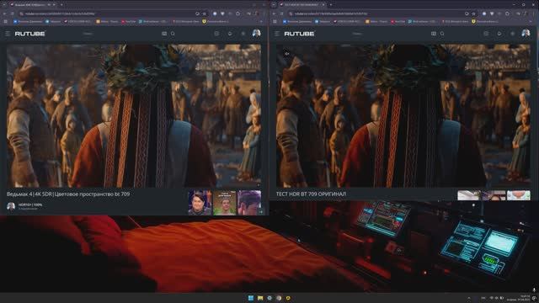The width and height of the screenshot is (539, 303).
Task: Select the active tab in the left browser
Action: 33,5
